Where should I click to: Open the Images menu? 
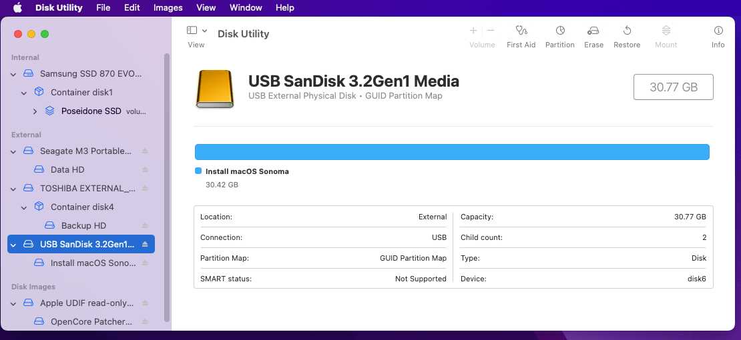pos(168,8)
